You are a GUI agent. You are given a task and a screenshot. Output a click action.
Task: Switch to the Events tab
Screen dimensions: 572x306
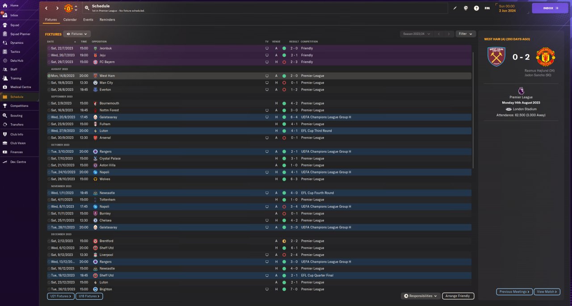(x=88, y=20)
